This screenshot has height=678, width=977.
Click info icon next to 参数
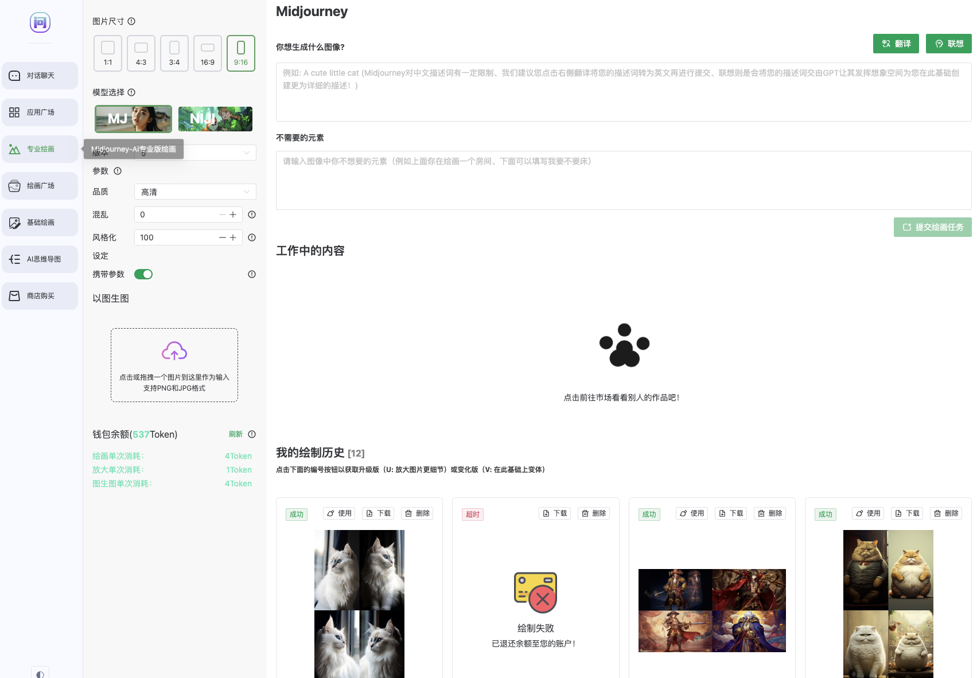pyautogui.click(x=118, y=171)
